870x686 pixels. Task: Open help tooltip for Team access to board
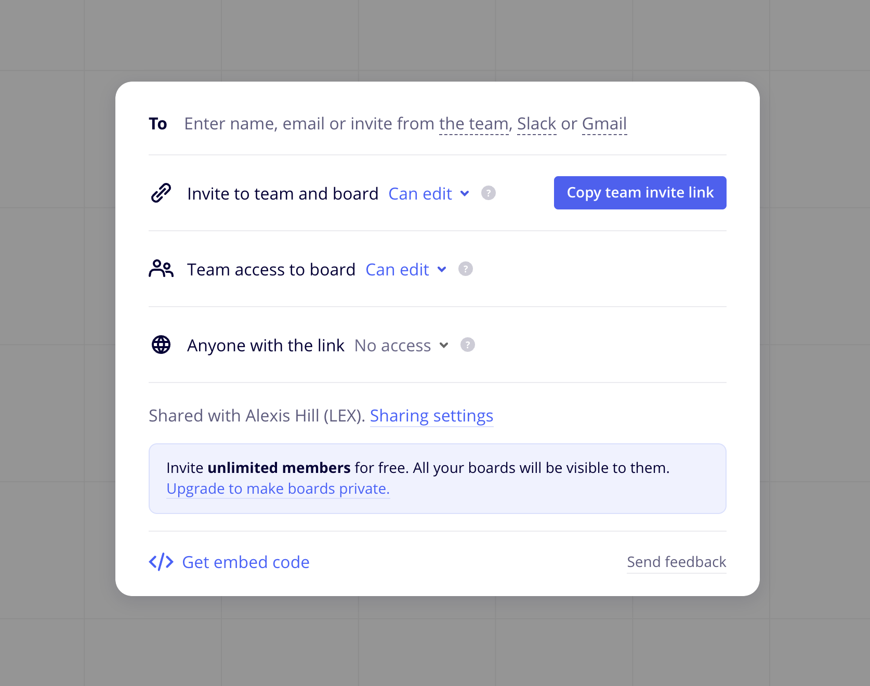(x=466, y=269)
